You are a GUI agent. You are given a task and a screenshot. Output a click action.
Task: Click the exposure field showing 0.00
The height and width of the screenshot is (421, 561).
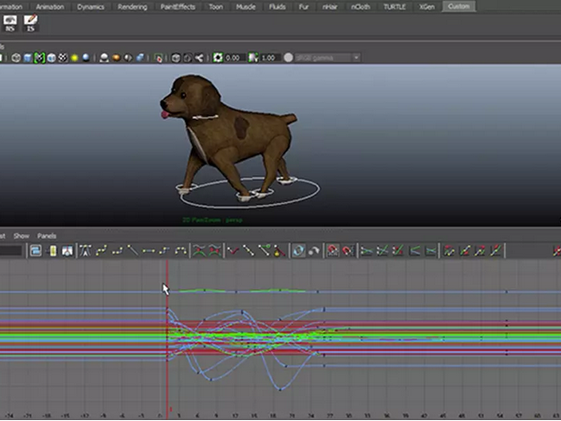click(x=234, y=58)
